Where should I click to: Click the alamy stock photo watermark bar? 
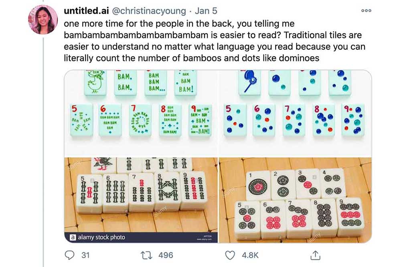(x=141, y=237)
